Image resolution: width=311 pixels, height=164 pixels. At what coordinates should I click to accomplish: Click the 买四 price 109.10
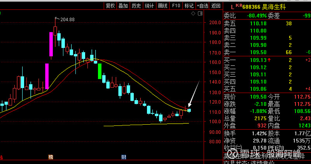258,82
